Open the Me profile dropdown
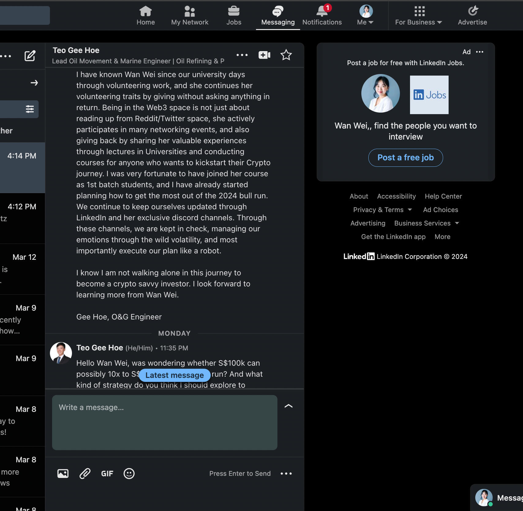Screen dimensions: 523x511 pyautogui.click(x=366, y=16)
